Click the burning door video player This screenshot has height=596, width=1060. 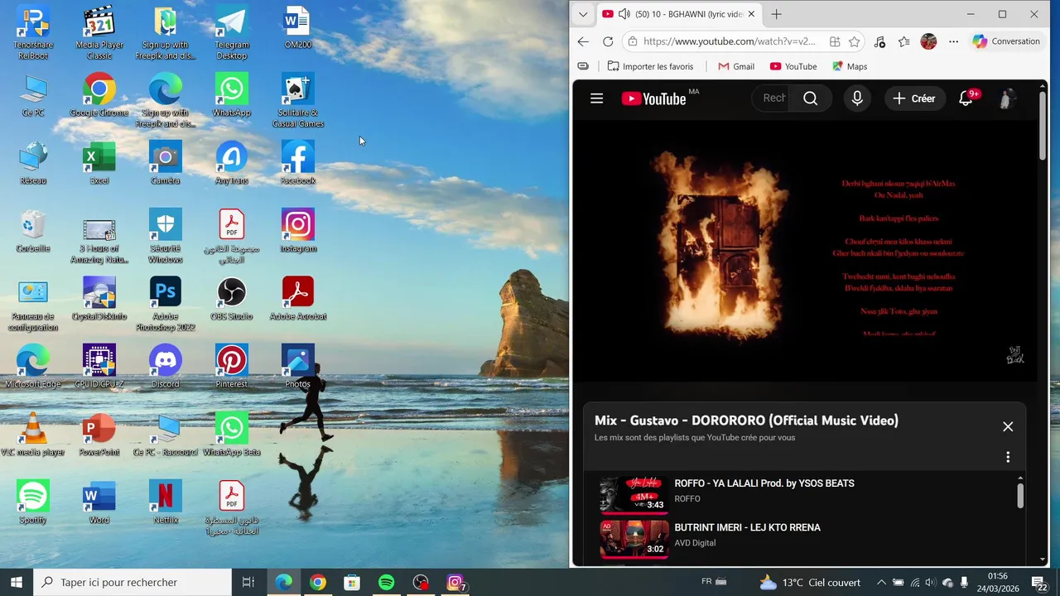[804, 252]
